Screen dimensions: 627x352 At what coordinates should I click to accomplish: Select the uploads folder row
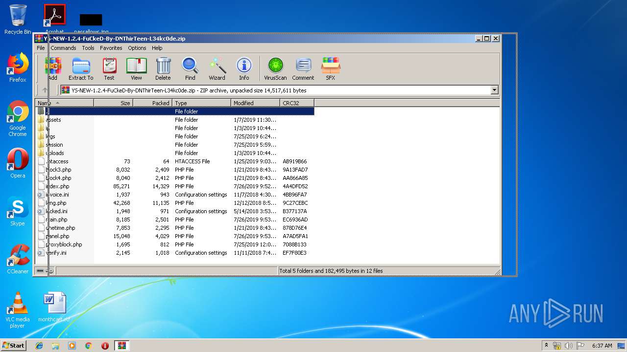[x=175, y=153]
